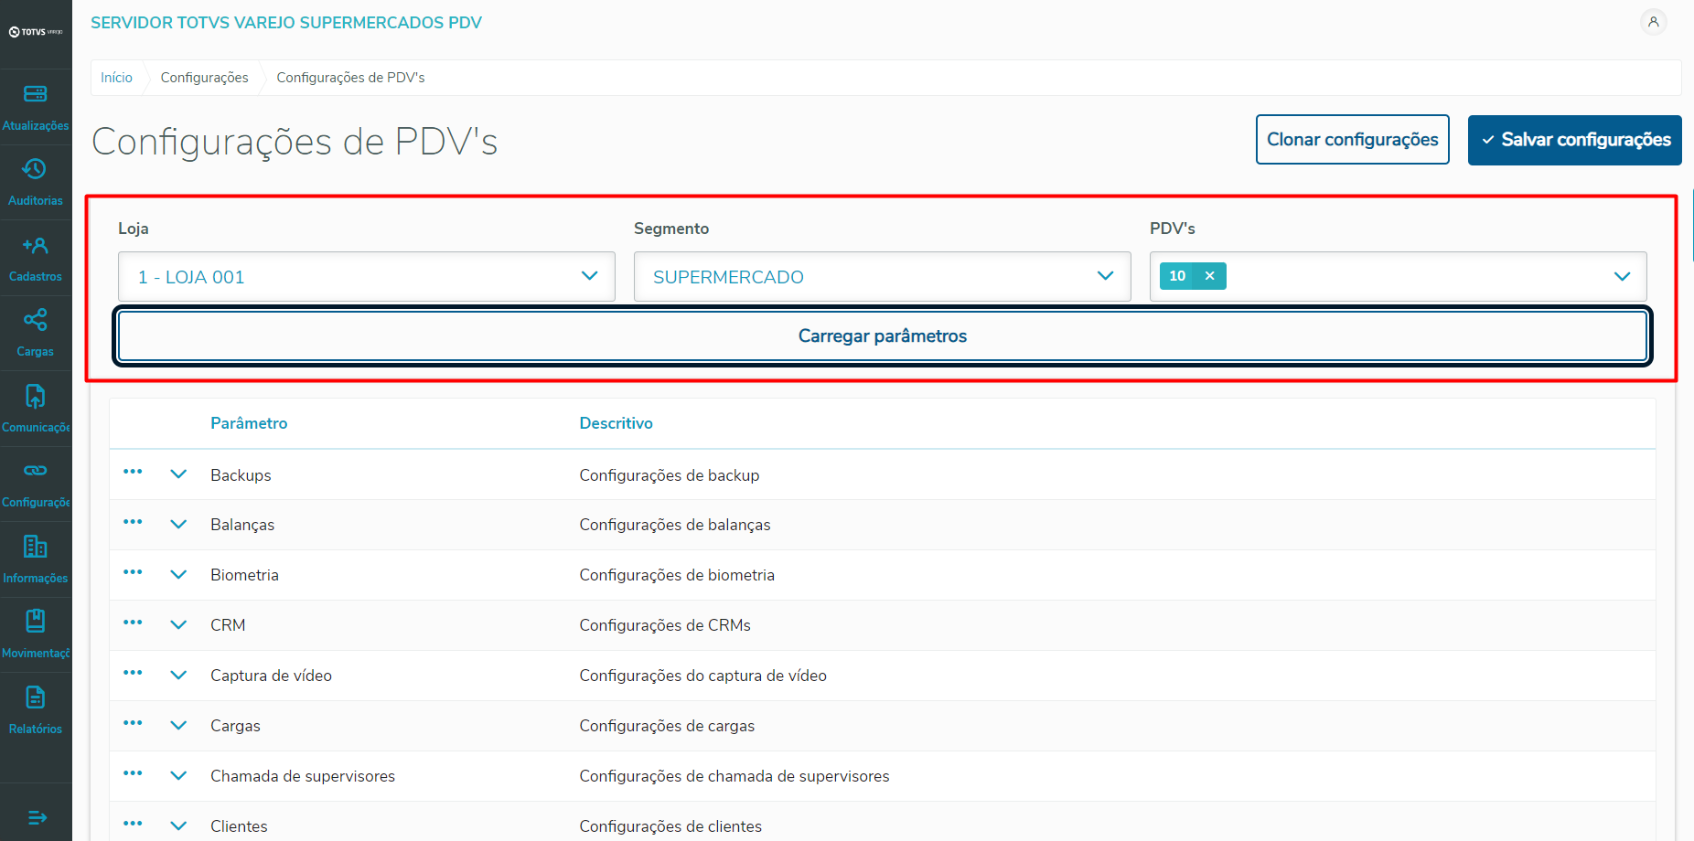Open the Configurações sidebar section
1694x841 pixels.
(36, 484)
